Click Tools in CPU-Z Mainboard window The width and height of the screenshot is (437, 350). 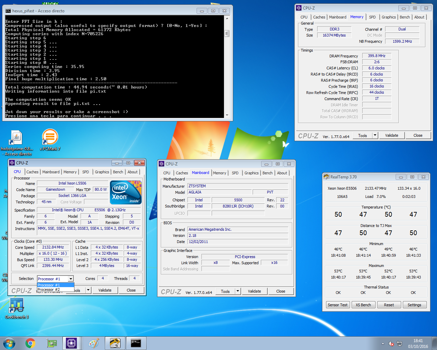pos(225,291)
